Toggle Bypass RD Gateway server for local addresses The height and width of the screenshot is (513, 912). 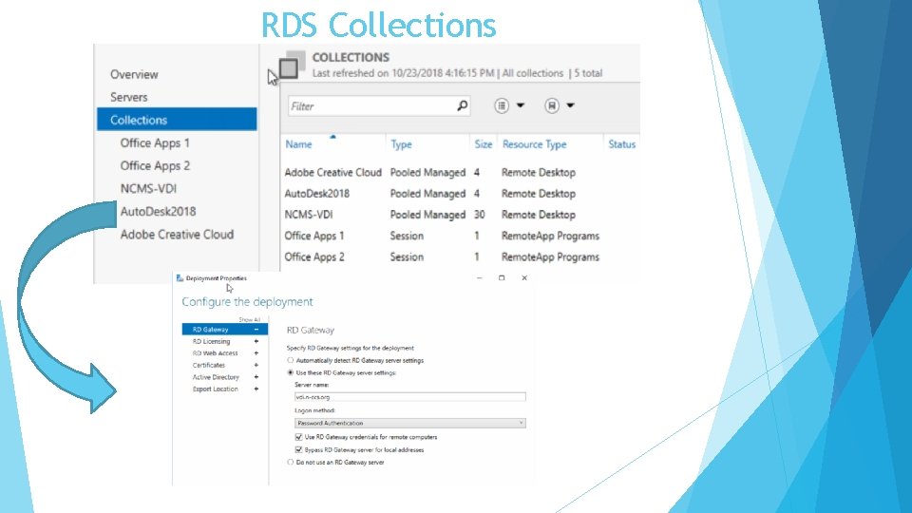[298, 449]
